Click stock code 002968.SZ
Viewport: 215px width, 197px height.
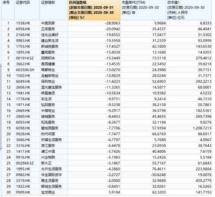tap(25, 163)
